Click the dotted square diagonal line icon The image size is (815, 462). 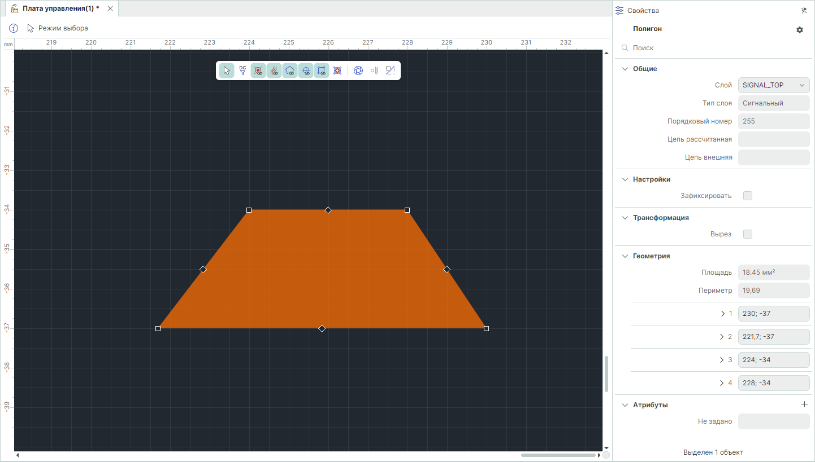[x=390, y=71]
